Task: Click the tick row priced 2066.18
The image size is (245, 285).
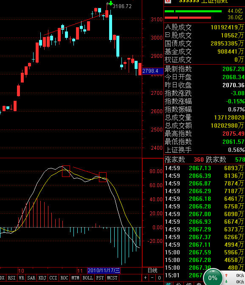Action: pos(204,199)
